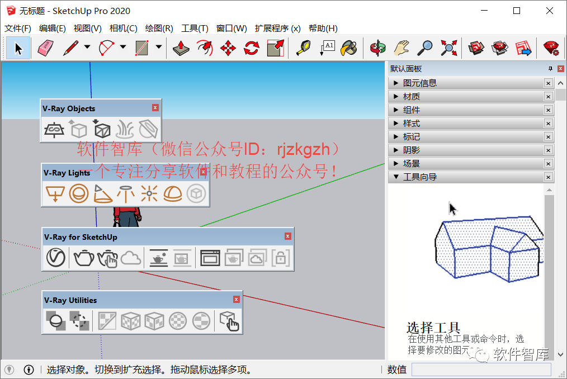The width and height of the screenshot is (567, 379).
Task: Open Extension Manager ruby gear icon
Action: [x=551, y=48]
